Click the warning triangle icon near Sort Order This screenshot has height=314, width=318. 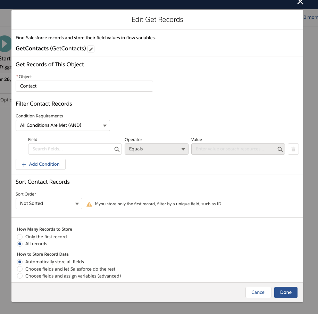click(89, 204)
